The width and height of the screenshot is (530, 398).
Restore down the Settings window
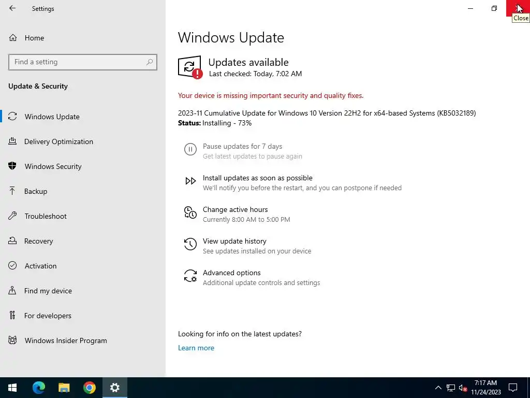pyautogui.click(x=494, y=8)
